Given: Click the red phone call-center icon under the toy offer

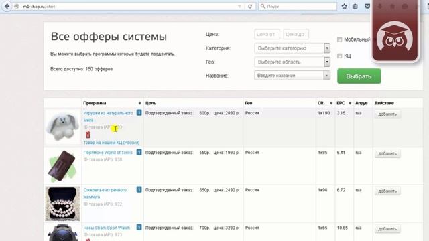Looking at the screenshot, I should [88, 135].
